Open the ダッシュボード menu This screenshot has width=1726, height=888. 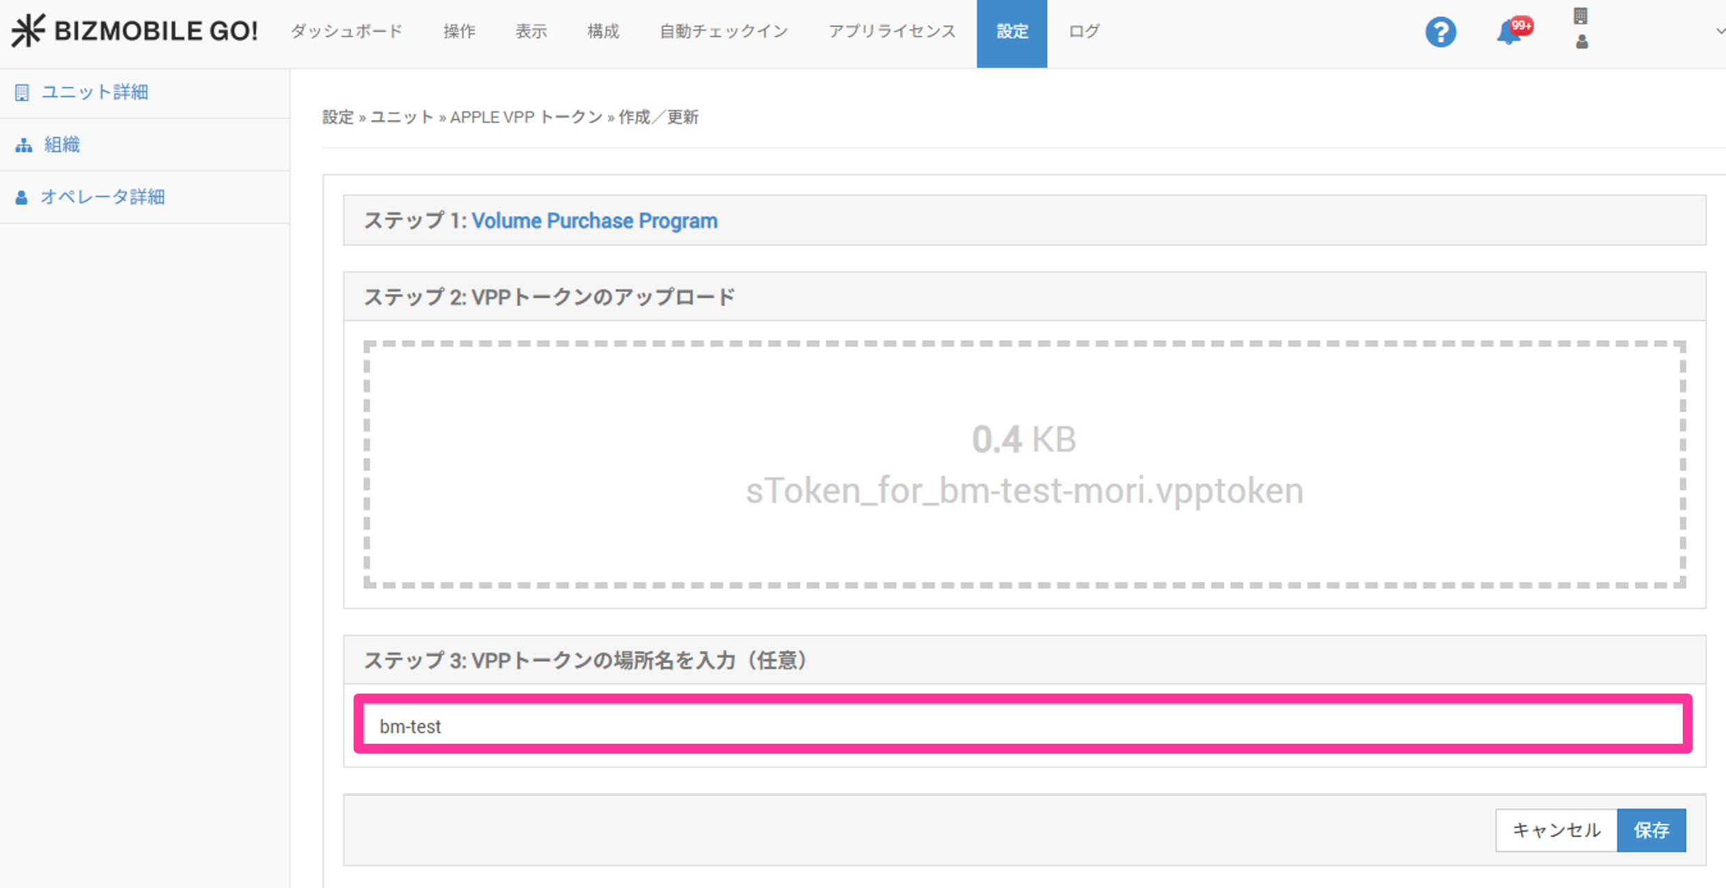pos(347,31)
